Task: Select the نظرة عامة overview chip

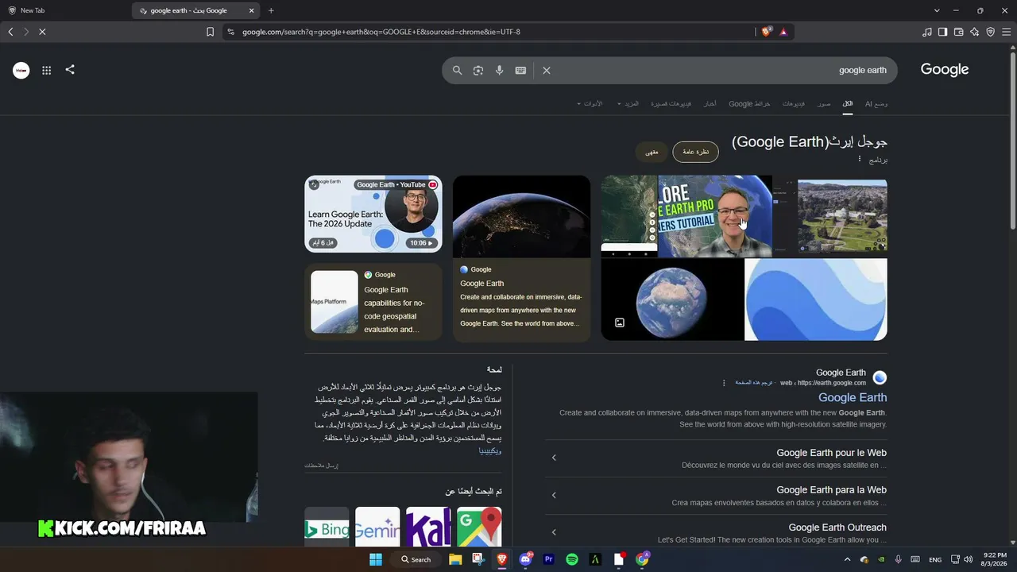Action: [695, 152]
